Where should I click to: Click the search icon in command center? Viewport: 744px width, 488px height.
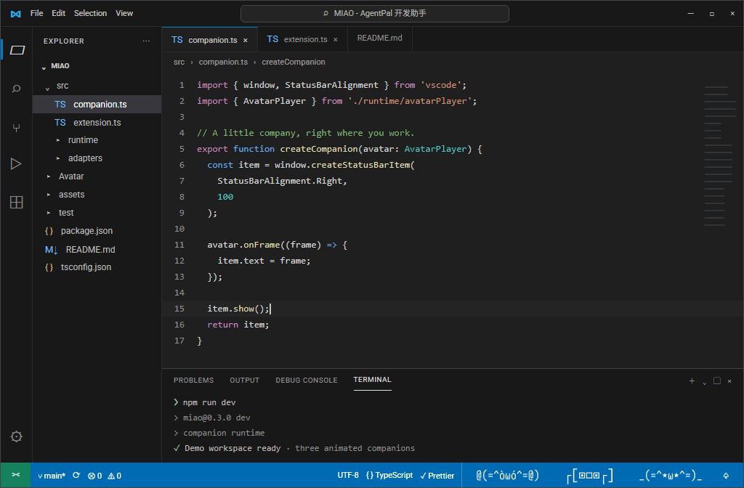(x=325, y=13)
